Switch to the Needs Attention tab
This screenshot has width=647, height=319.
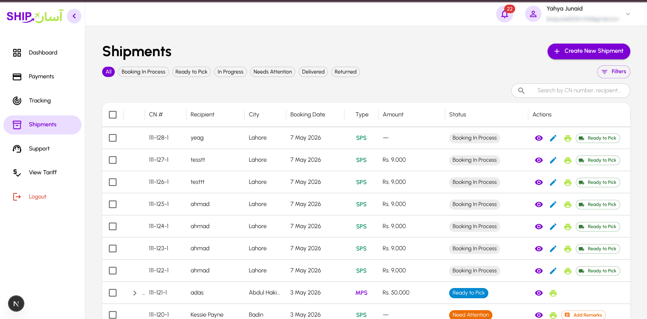click(273, 72)
